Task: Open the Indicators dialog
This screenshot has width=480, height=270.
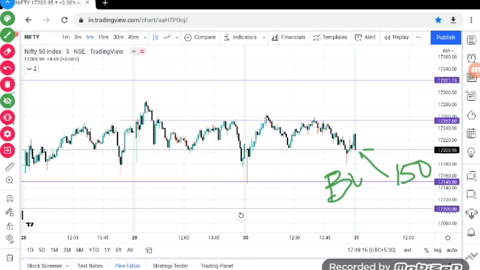Action: (x=240, y=37)
